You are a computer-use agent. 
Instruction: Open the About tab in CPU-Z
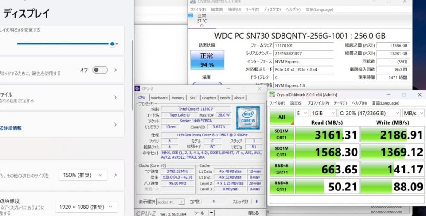tap(239, 98)
